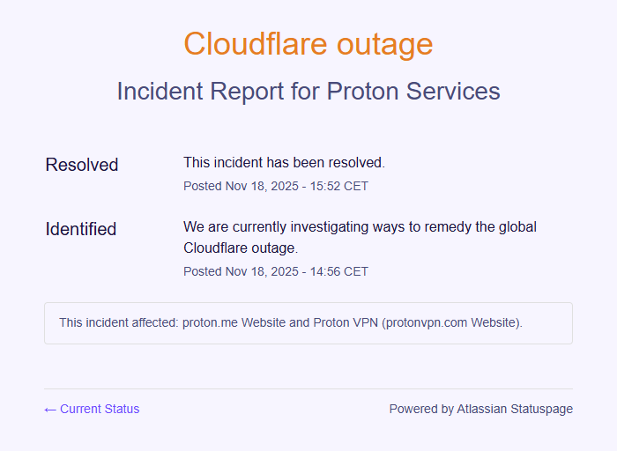Click "proton.me Website" in affected components
This screenshot has width=617, height=451.
(x=234, y=322)
